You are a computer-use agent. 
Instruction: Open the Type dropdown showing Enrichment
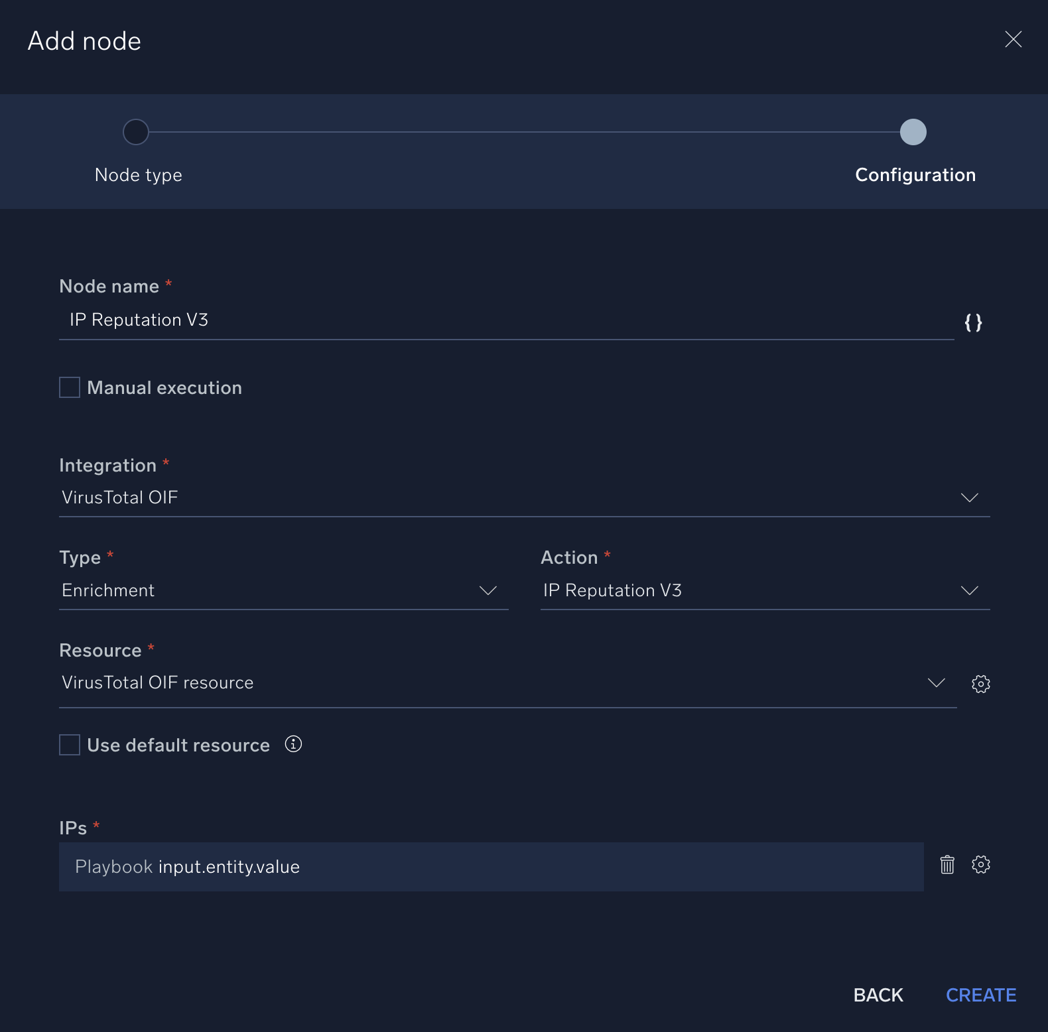coord(488,590)
